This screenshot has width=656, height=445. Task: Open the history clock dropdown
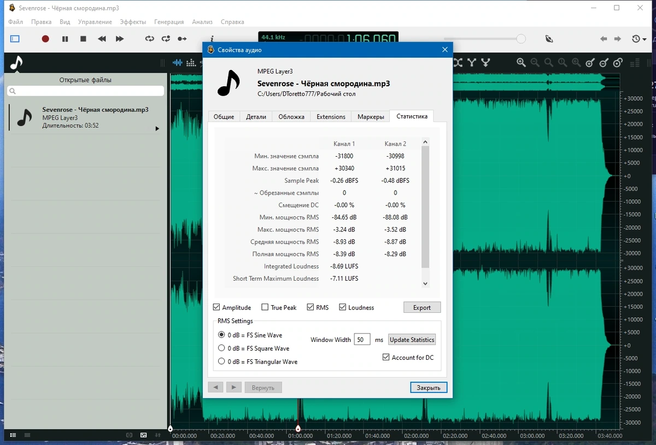pyautogui.click(x=639, y=39)
